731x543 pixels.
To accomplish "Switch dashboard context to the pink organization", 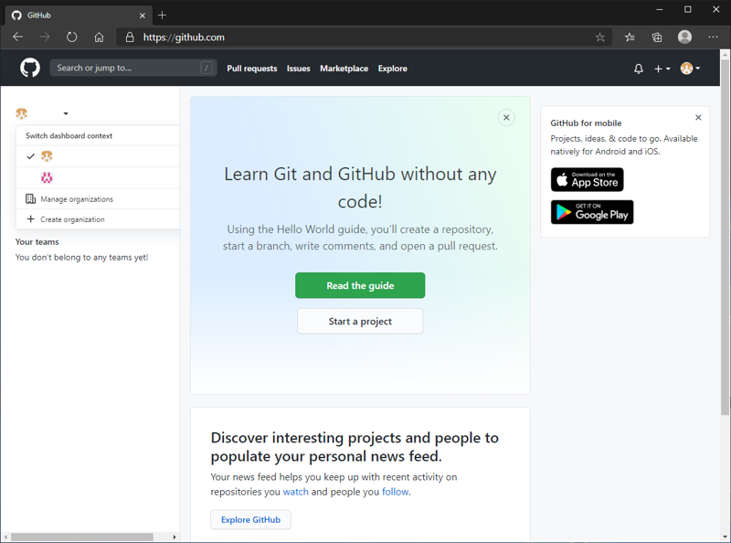I will tap(46, 177).
